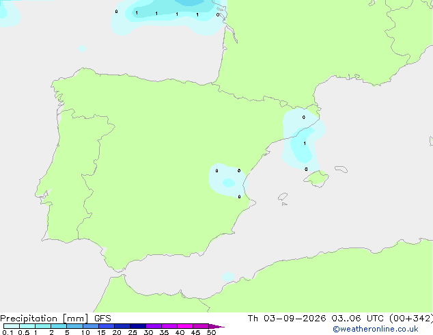Click the '0.1' legend scale label

pyautogui.click(x=8, y=332)
